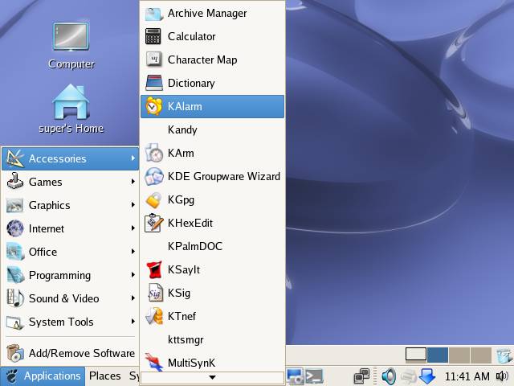Open the Dictionary accessory

coord(190,83)
